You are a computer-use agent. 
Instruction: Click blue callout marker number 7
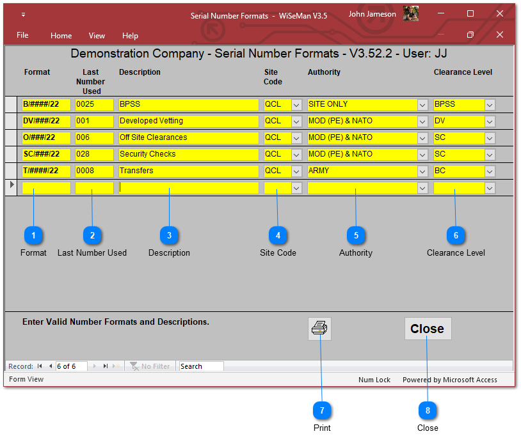point(322,410)
